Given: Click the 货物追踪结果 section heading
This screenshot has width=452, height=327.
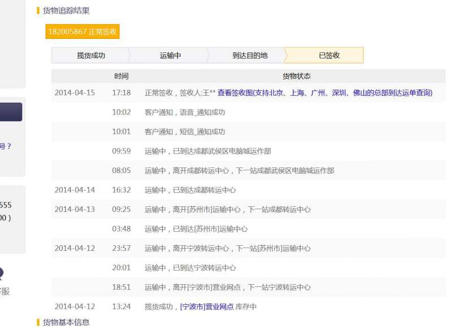Looking at the screenshot, I should pos(66,11).
